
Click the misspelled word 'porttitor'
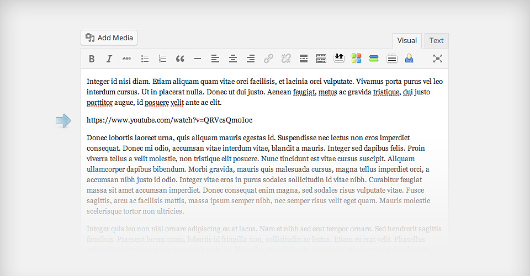[99, 102]
